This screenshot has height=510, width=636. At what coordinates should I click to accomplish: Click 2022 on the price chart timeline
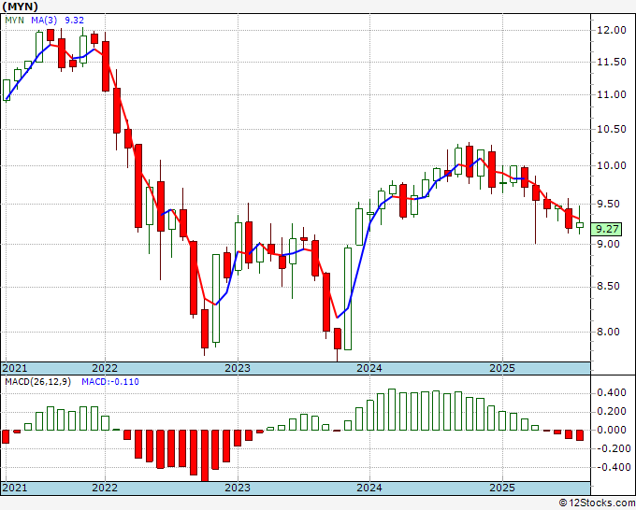pos(105,368)
